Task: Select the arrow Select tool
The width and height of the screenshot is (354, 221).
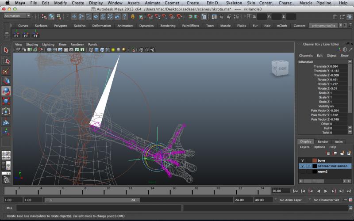Action: click(x=6, y=50)
